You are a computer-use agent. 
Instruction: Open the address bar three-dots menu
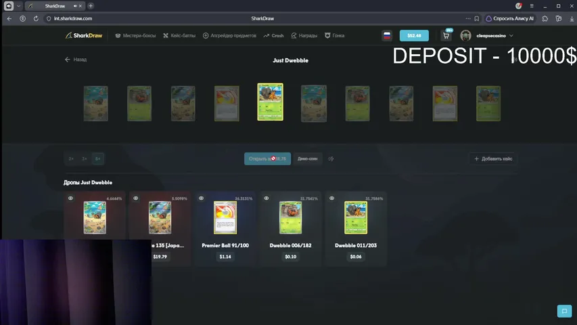click(467, 18)
